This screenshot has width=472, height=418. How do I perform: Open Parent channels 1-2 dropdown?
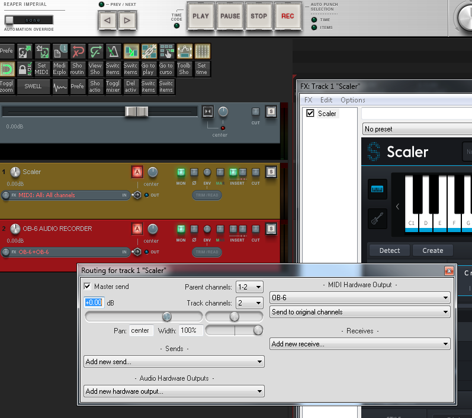click(x=249, y=287)
